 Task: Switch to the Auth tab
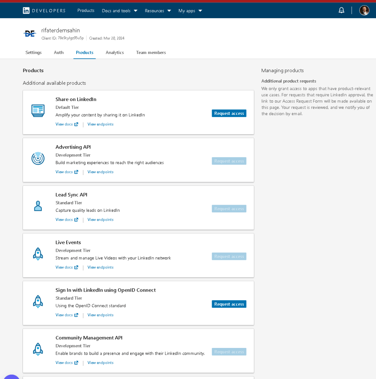coord(59,53)
